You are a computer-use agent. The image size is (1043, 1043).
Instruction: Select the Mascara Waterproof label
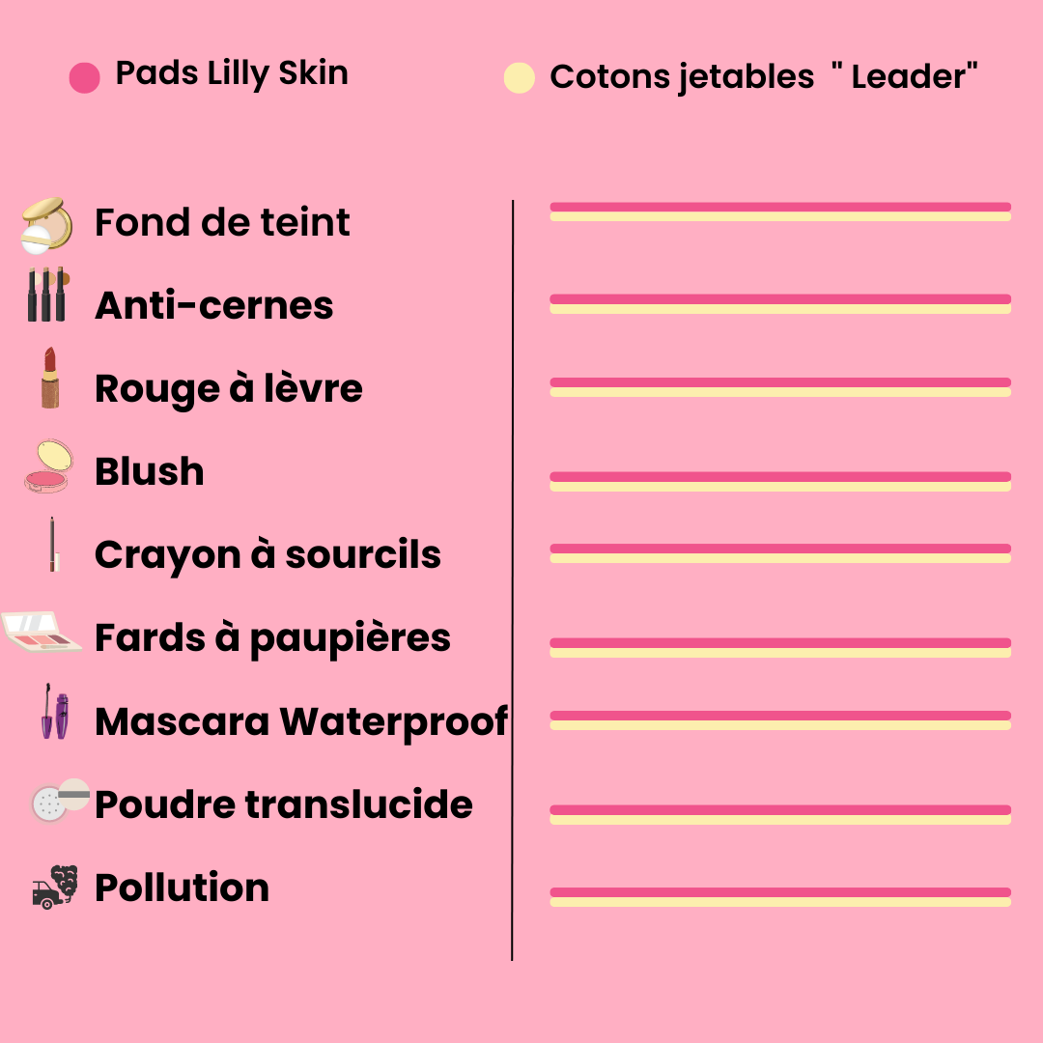coord(301,721)
